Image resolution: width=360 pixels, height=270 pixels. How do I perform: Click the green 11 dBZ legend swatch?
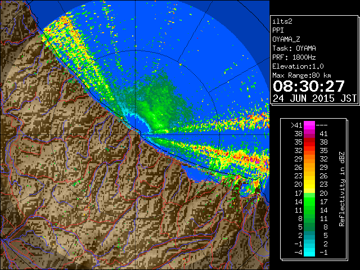point(309,210)
